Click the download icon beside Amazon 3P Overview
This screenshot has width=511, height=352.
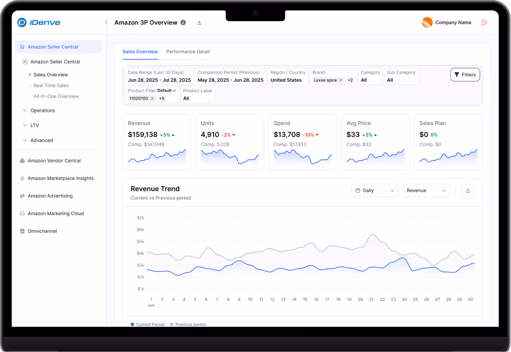(x=199, y=22)
